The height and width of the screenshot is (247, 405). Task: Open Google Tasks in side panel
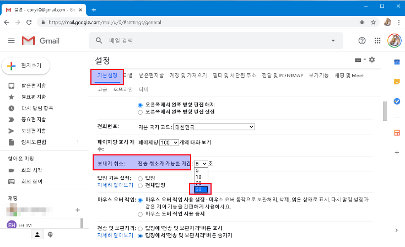pos(396,101)
